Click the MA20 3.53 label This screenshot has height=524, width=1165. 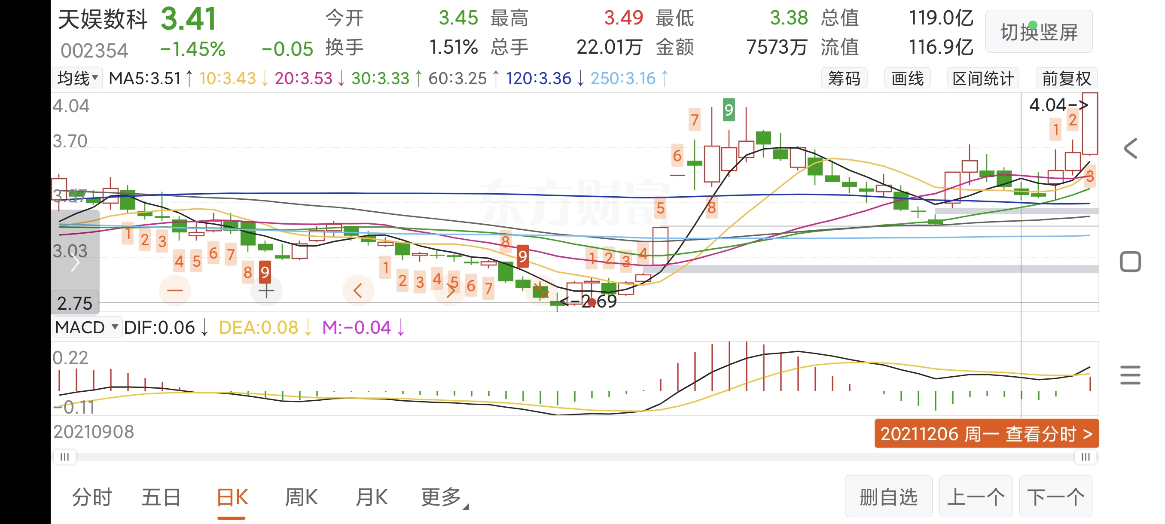pos(310,78)
